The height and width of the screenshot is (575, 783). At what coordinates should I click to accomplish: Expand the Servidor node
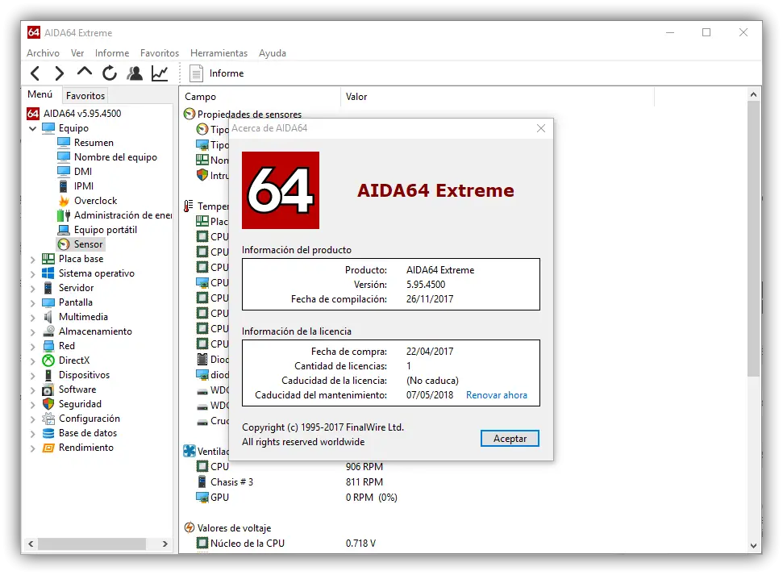coord(33,288)
